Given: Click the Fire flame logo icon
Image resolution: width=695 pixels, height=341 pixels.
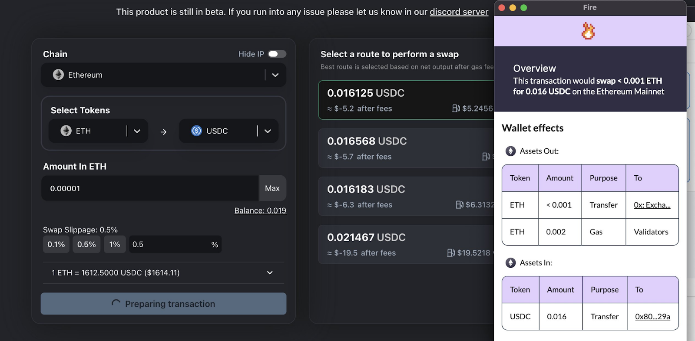Looking at the screenshot, I should [x=588, y=31].
